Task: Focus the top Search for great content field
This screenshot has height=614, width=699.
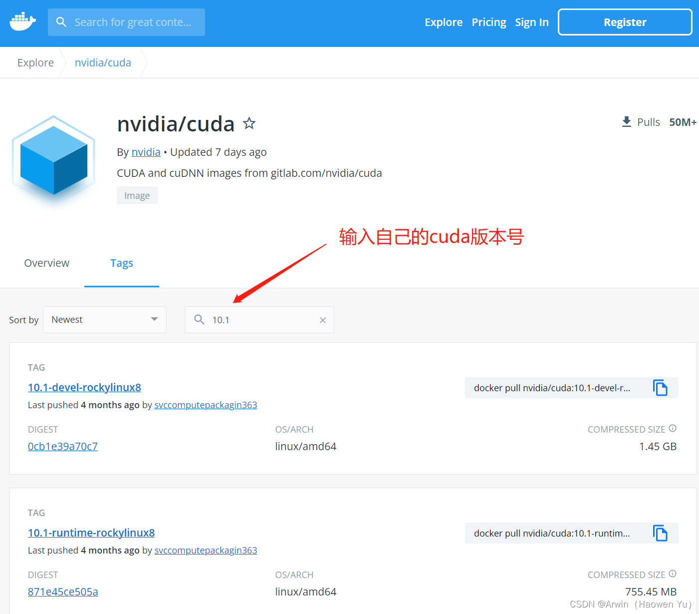Action: pyautogui.click(x=126, y=22)
